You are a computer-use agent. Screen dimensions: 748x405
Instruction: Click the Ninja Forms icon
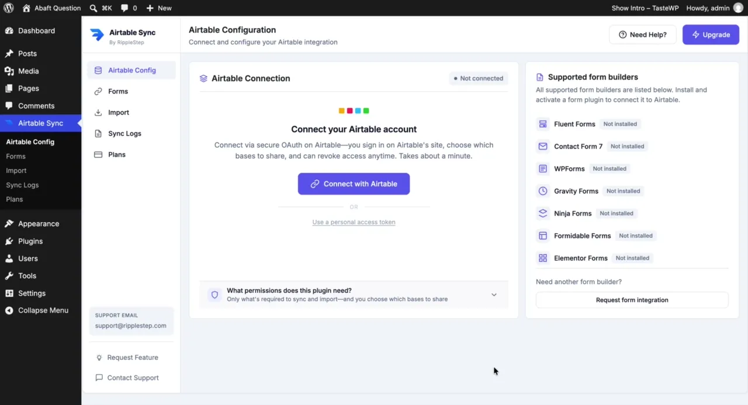(543, 213)
